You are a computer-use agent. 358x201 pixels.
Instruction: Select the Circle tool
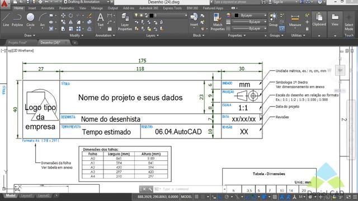[x=30, y=20]
